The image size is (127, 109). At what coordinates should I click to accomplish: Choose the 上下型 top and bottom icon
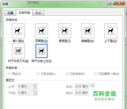[x=111, y=31]
